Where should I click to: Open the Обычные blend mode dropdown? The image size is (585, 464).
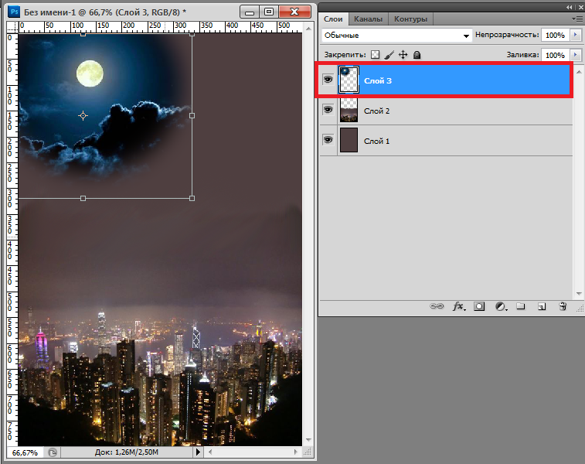click(x=396, y=36)
